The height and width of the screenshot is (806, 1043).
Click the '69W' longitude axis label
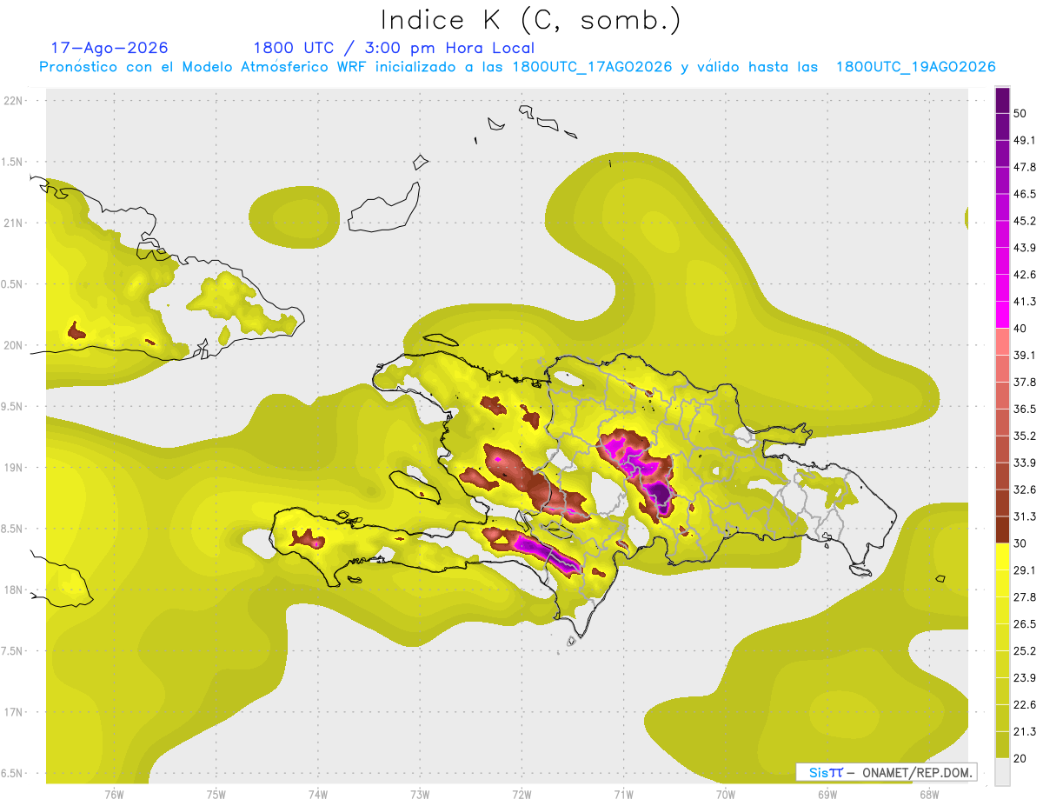click(827, 794)
